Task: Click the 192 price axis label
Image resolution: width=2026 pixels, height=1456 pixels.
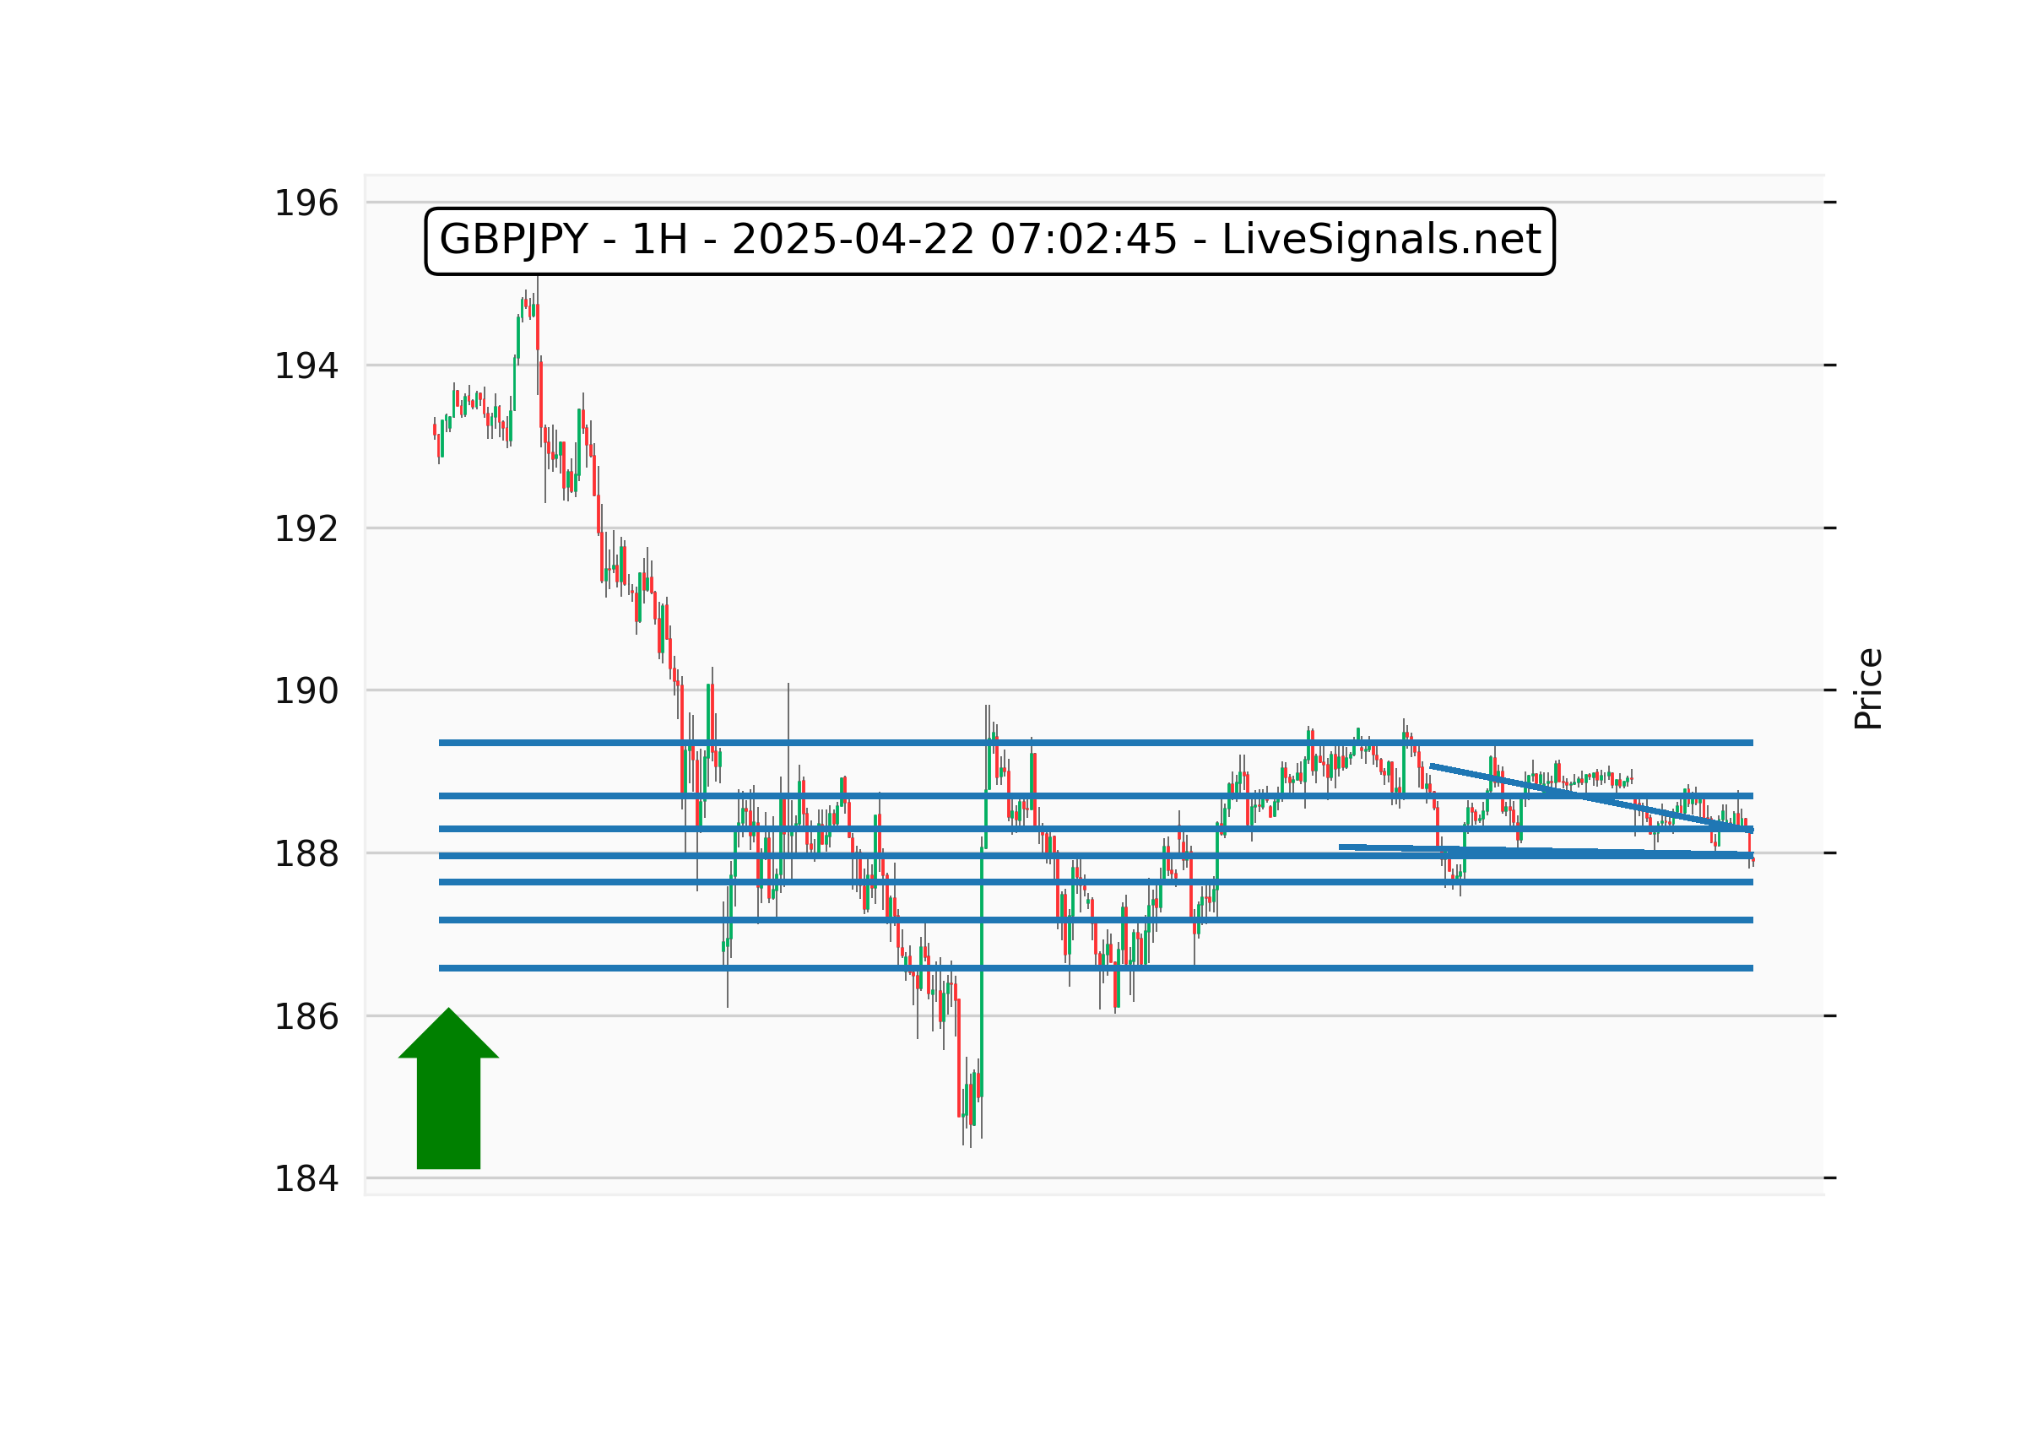Action: [x=306, y=530]
